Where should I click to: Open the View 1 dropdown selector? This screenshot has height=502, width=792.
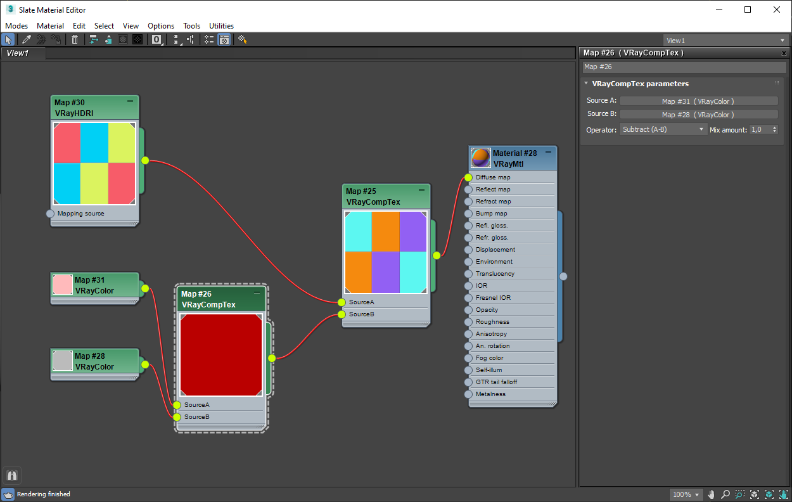pos(725,40)
